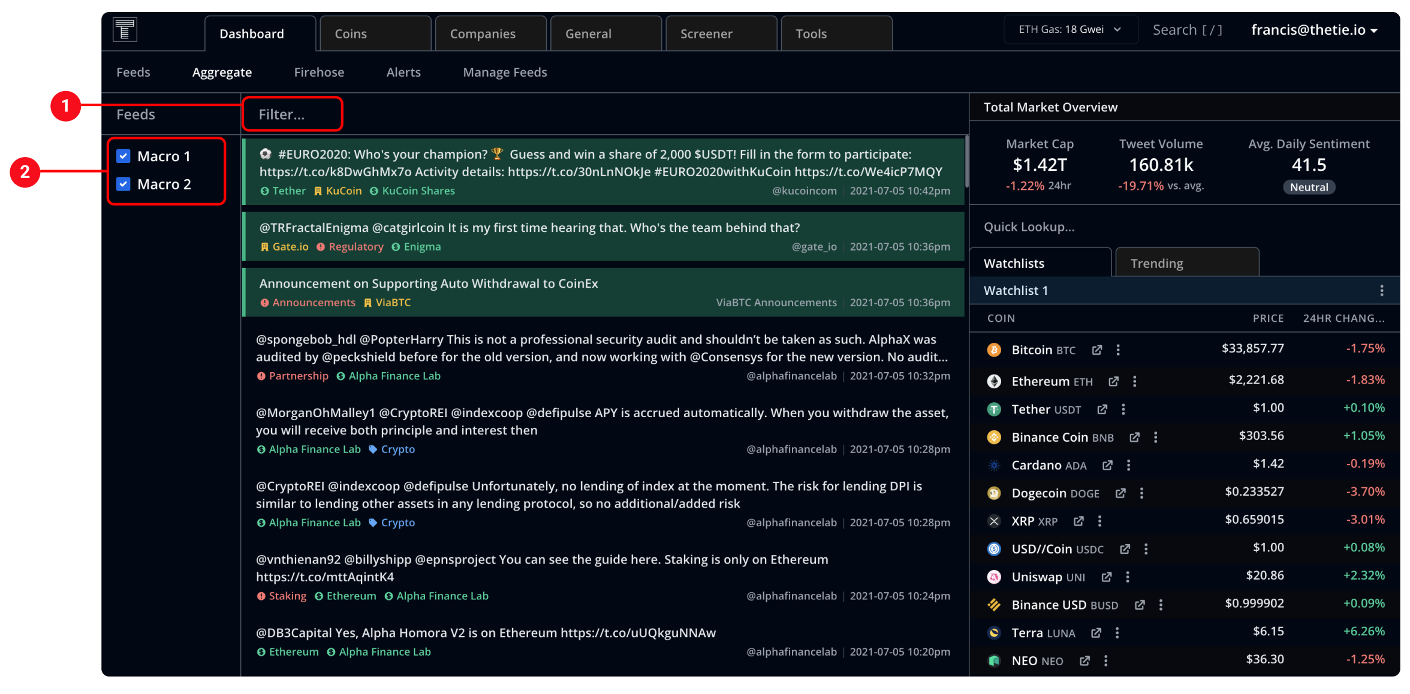Click the Cardano coin logo
Viewport: 1410px width, 694px height.
click(994, 465)
